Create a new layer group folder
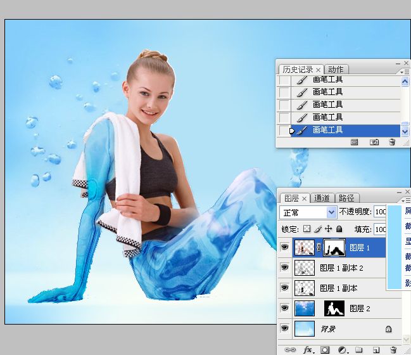Viewport: 411px width, 355px height. pos(358,349)
